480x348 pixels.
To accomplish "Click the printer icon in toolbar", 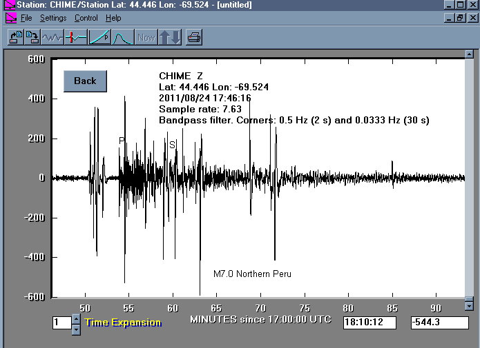I will (x=194, y=37).
